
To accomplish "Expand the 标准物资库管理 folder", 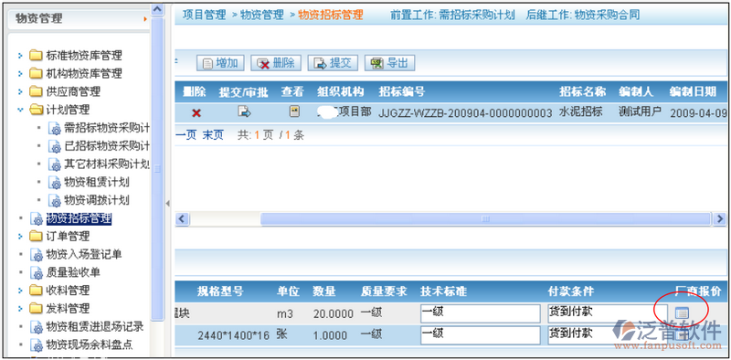I will coord(20,56).
